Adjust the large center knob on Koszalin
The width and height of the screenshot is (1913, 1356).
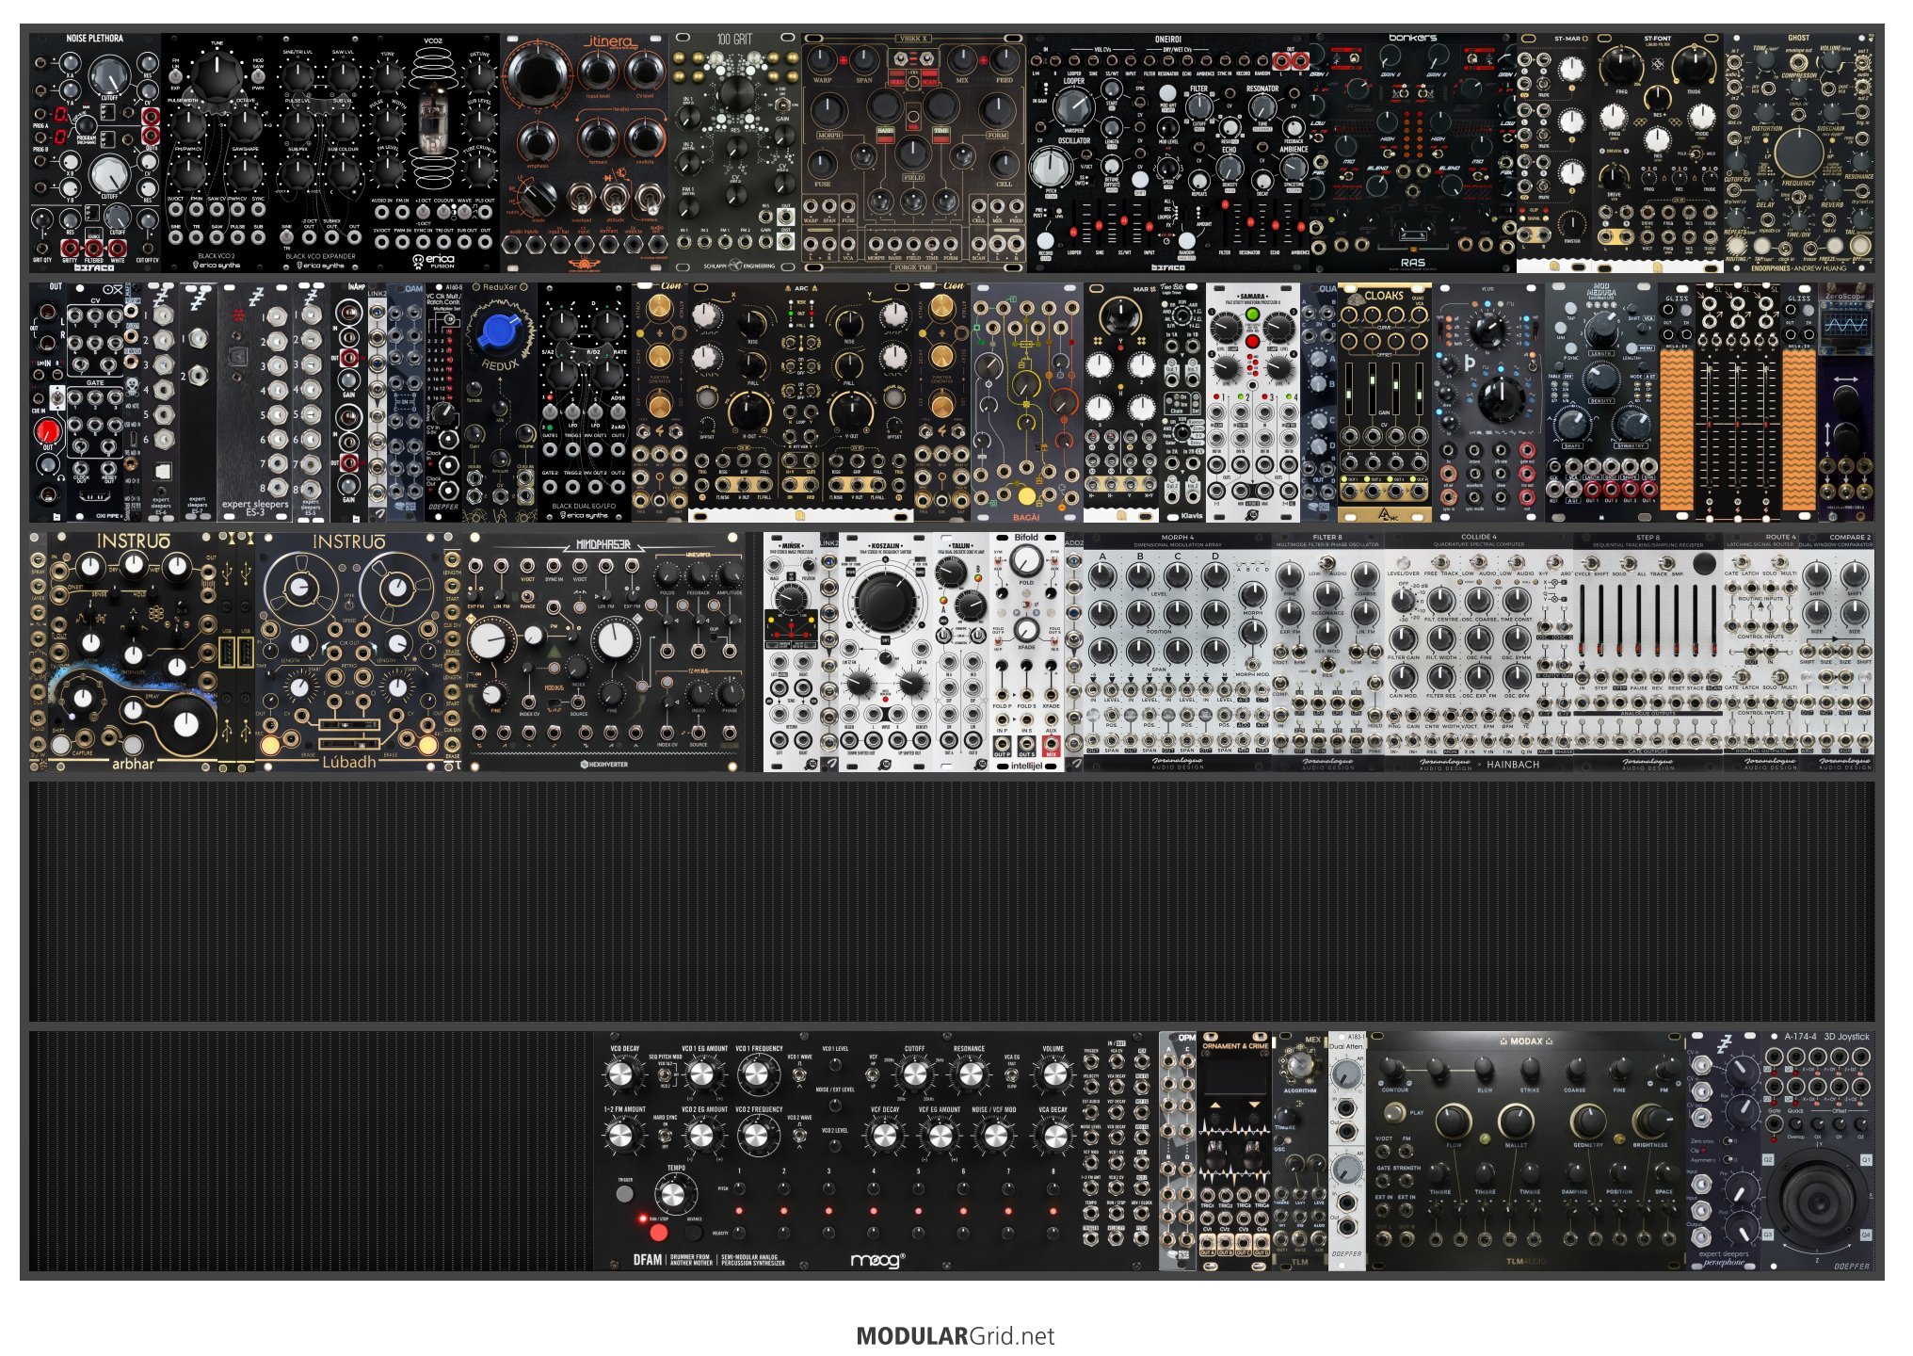click(884, 601)
